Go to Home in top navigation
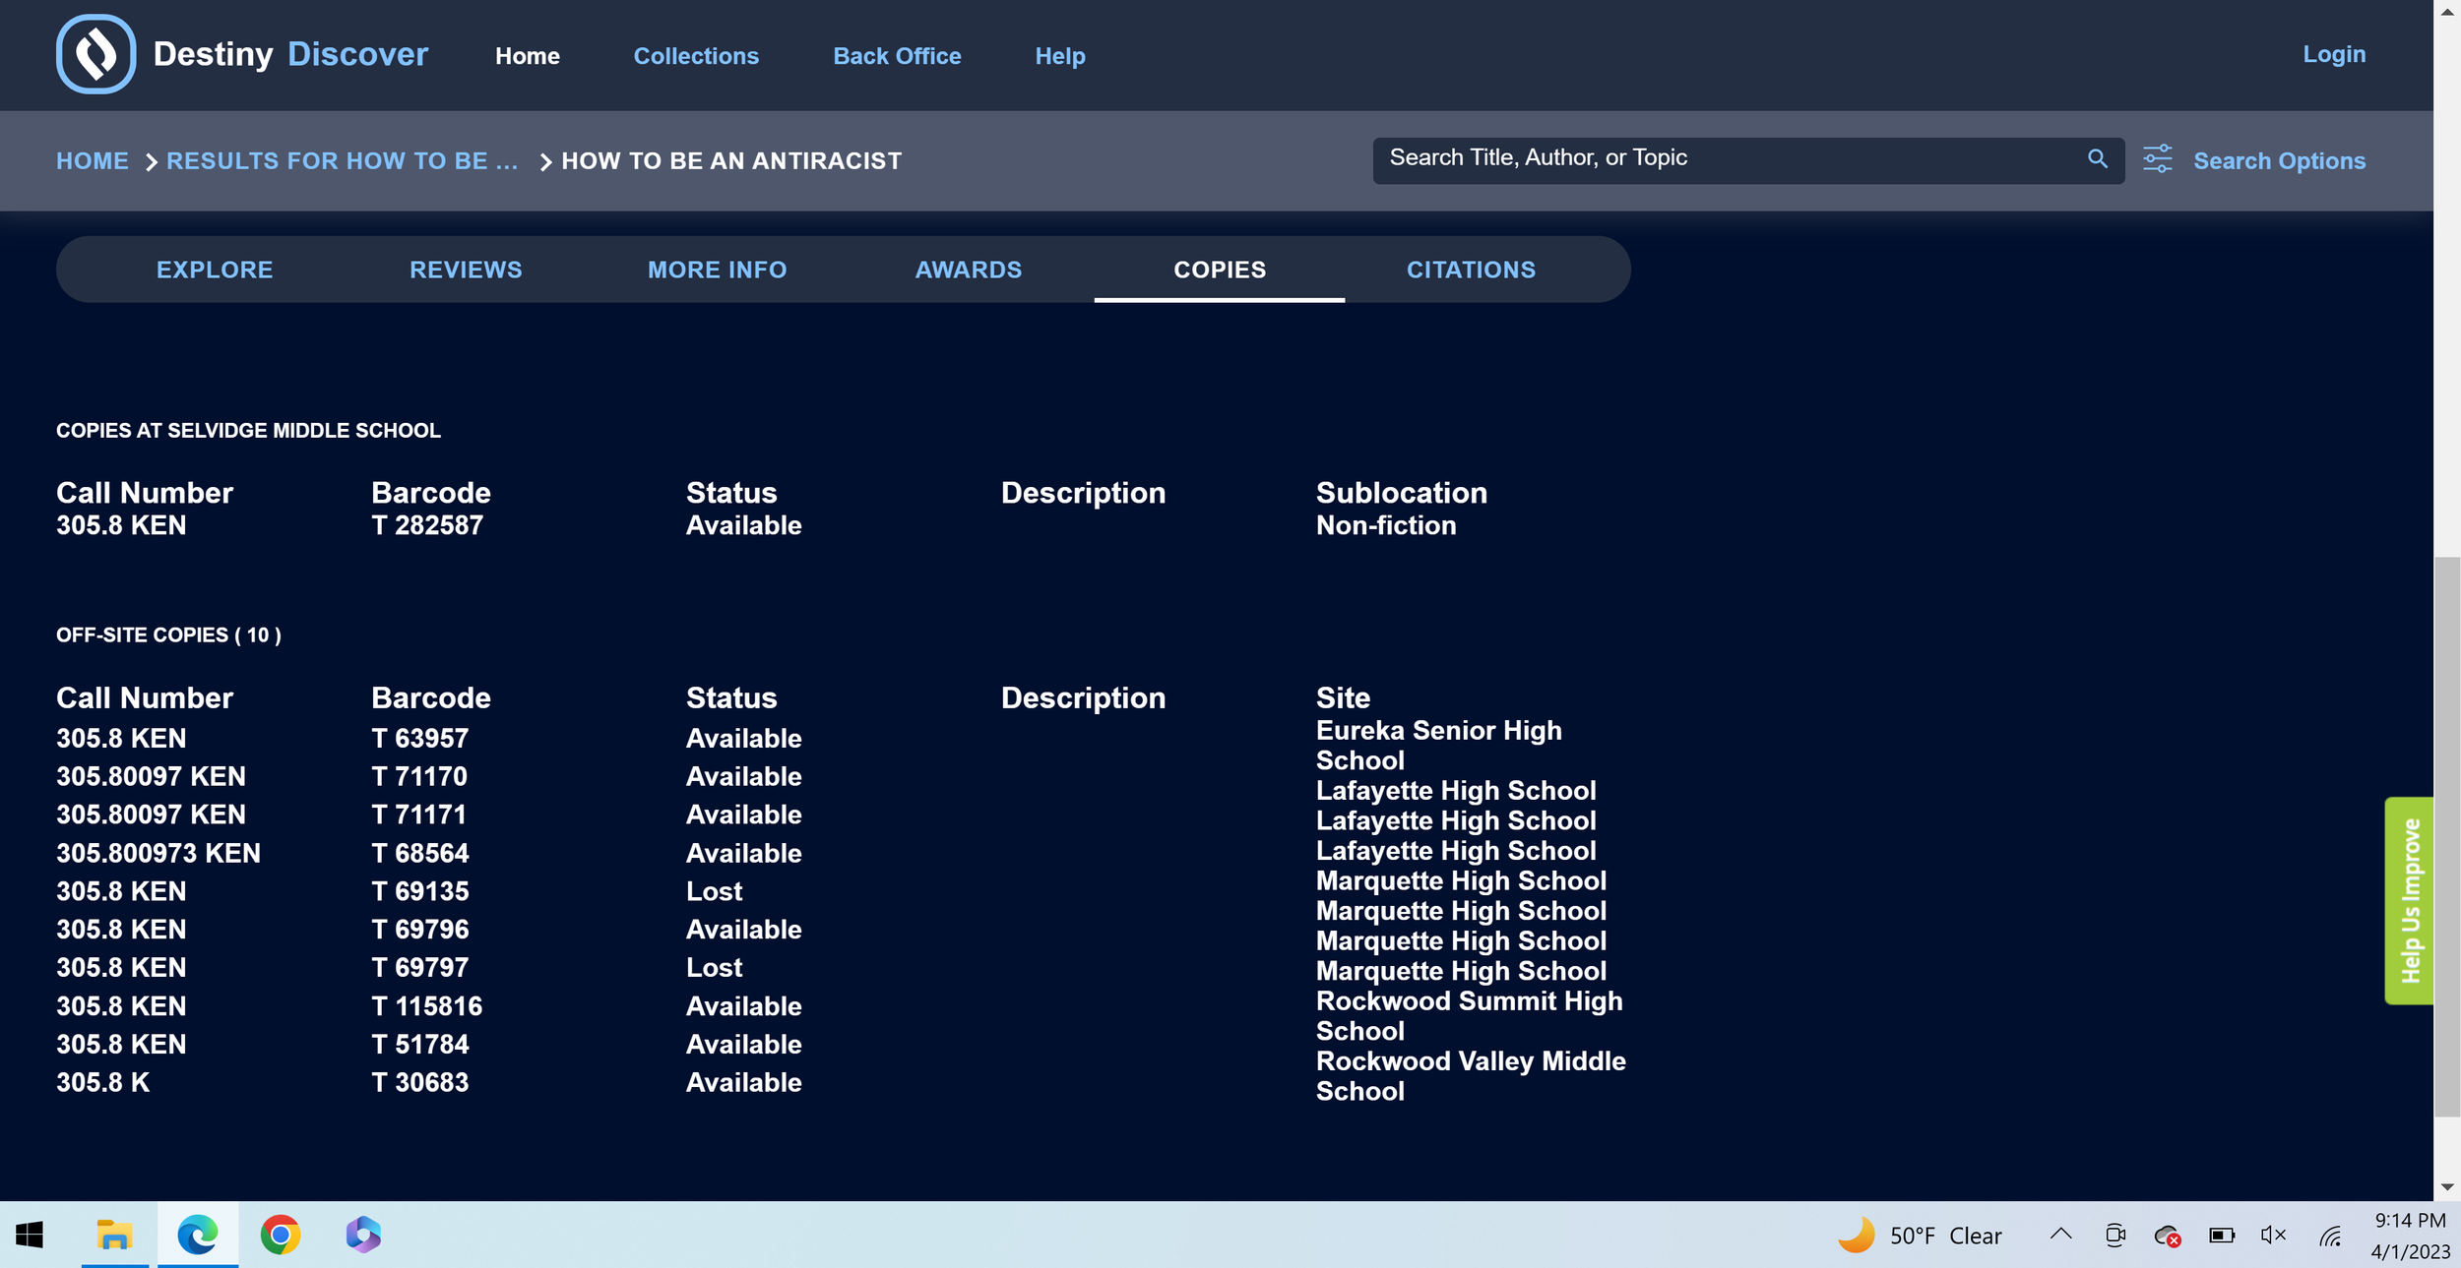This screenshot has height=1268, width=2461. (x=527, y=56)
